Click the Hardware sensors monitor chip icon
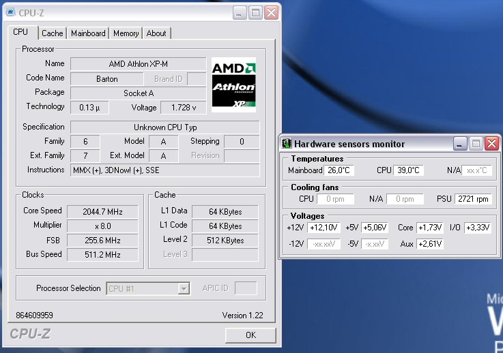The height and width of the screenshot is (353, 503). pos(287,143)
